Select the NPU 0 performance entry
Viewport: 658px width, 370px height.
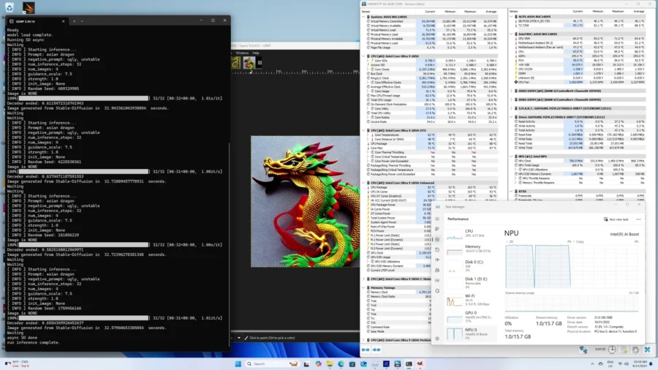point(471,333)
